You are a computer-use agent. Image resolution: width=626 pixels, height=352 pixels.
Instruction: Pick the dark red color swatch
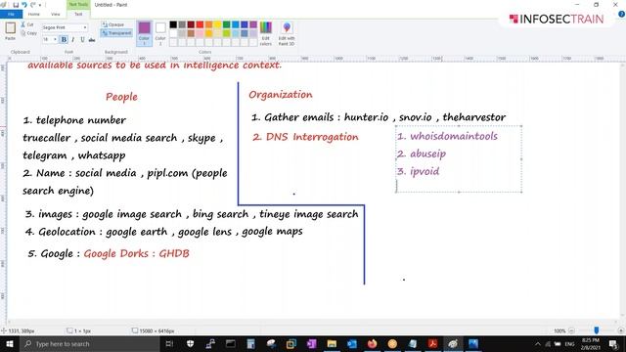tap(191, 24)
